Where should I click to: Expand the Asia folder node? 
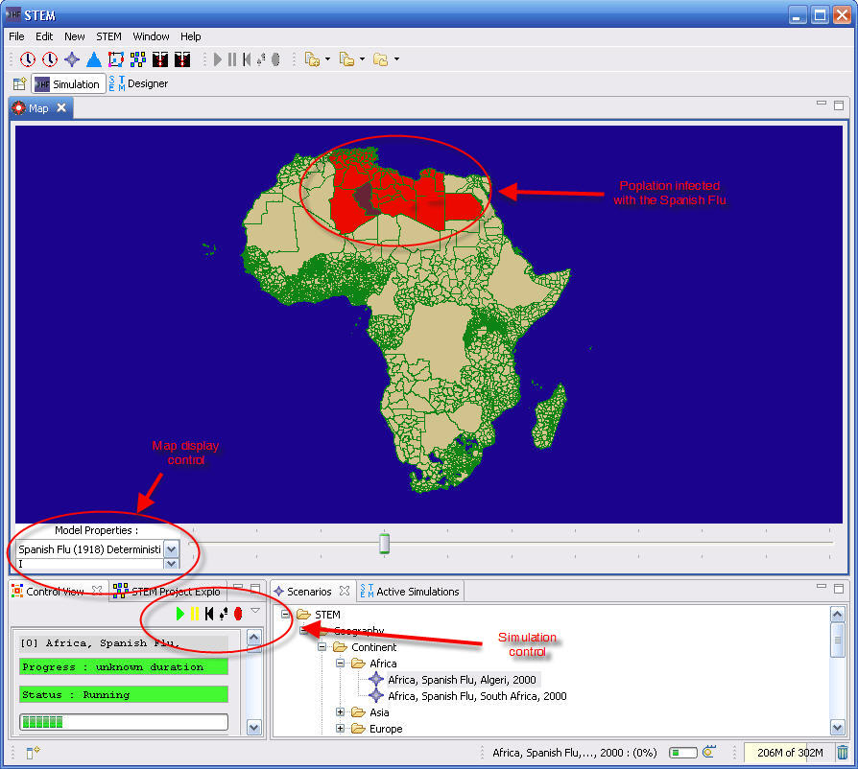(x=341, y=712)
